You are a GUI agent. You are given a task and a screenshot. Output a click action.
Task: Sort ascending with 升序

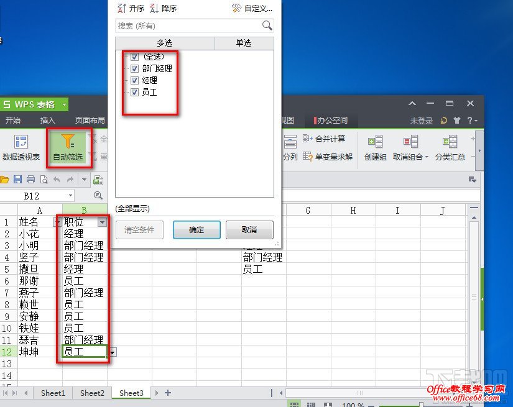point(131,8)
